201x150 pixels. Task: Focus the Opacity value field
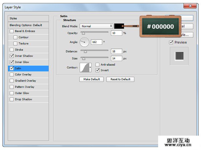coord(116,33)
